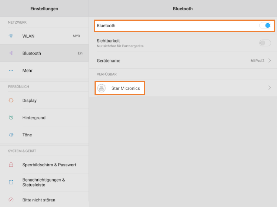277x207 pixels.
Task: Click the PERSÖNLICH section header
Action: (18, 86)
